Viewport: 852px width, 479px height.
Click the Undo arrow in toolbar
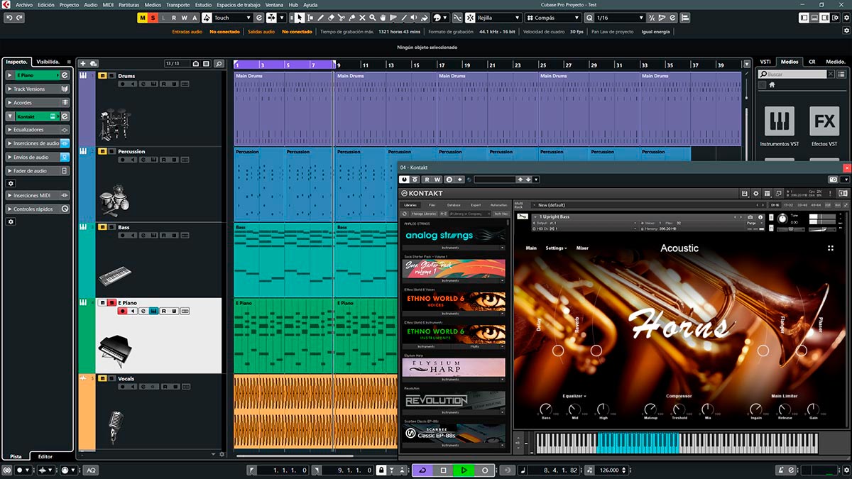(x=9, y=18)
